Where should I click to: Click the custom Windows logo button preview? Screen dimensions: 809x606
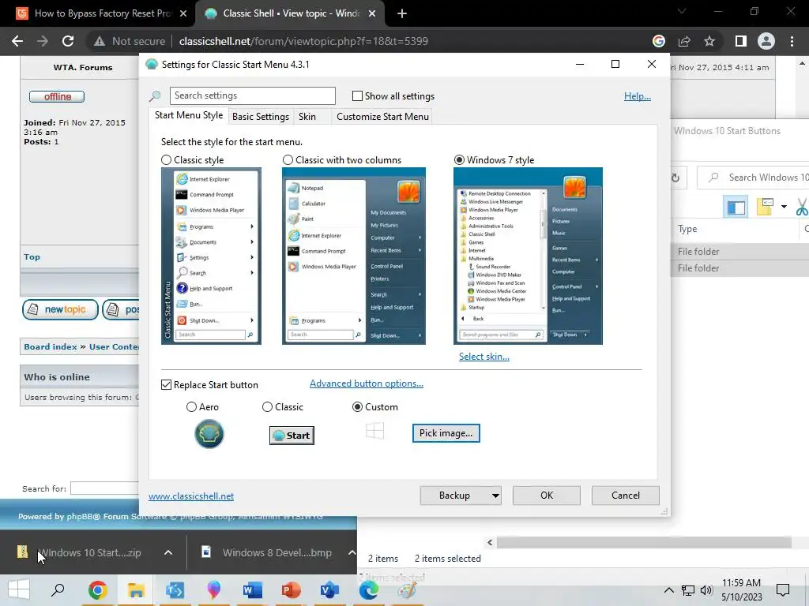pyautogui.click(x=374, y=430)
